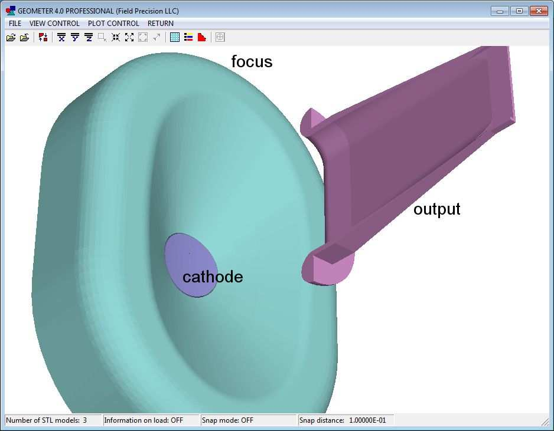Click the red arrows reorder toolbar icon

43,37
